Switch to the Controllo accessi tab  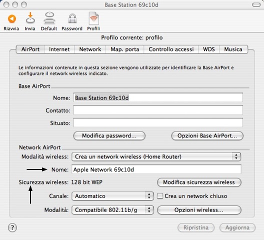[171, 49]
